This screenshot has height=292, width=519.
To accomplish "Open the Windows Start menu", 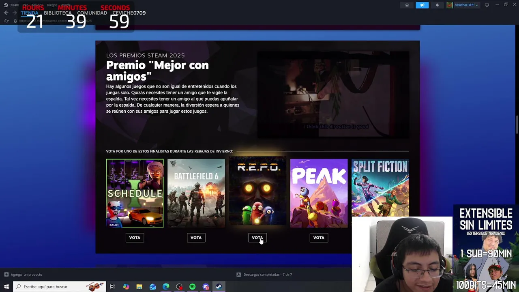I will 6,287.
